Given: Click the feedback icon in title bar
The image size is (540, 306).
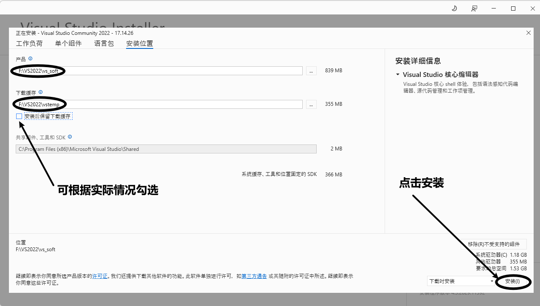Looking at the screenshot, I should click(x=474, y=8).
